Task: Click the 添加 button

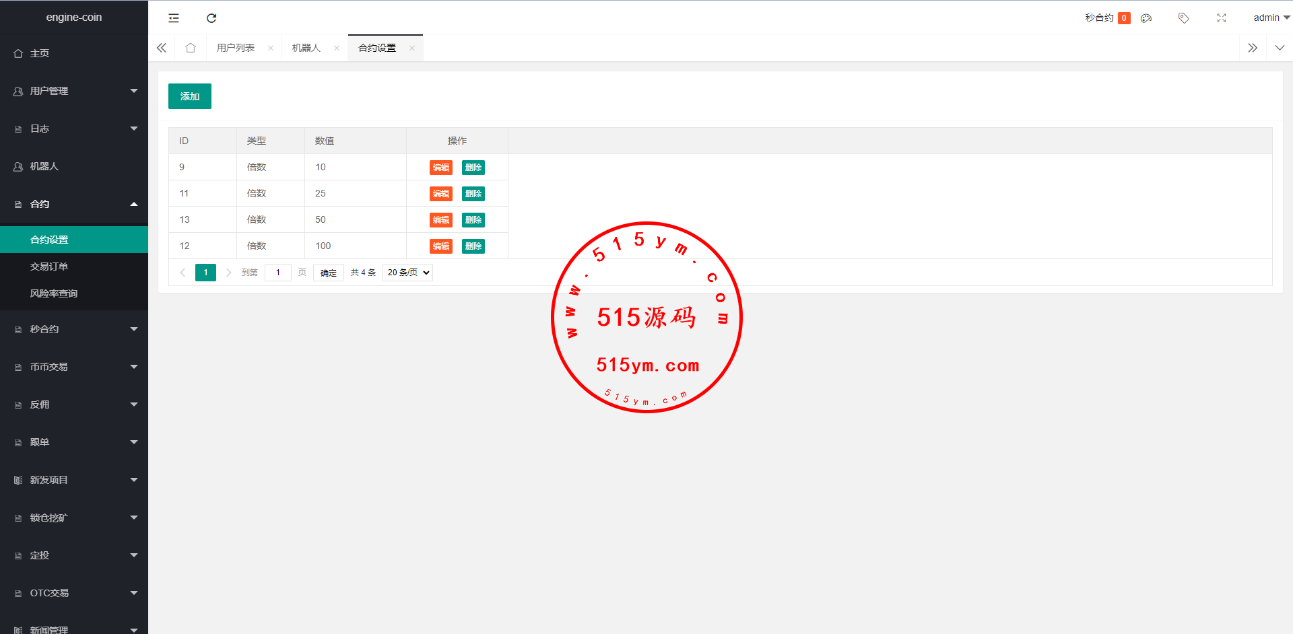Action: click(x=190, y=96)
